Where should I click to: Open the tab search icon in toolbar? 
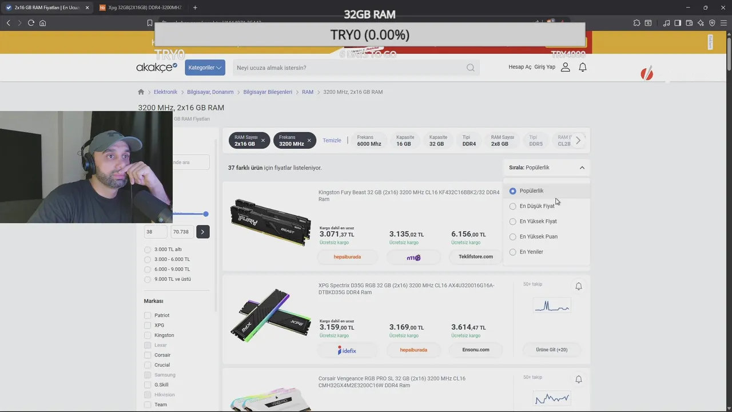point(648,23)
